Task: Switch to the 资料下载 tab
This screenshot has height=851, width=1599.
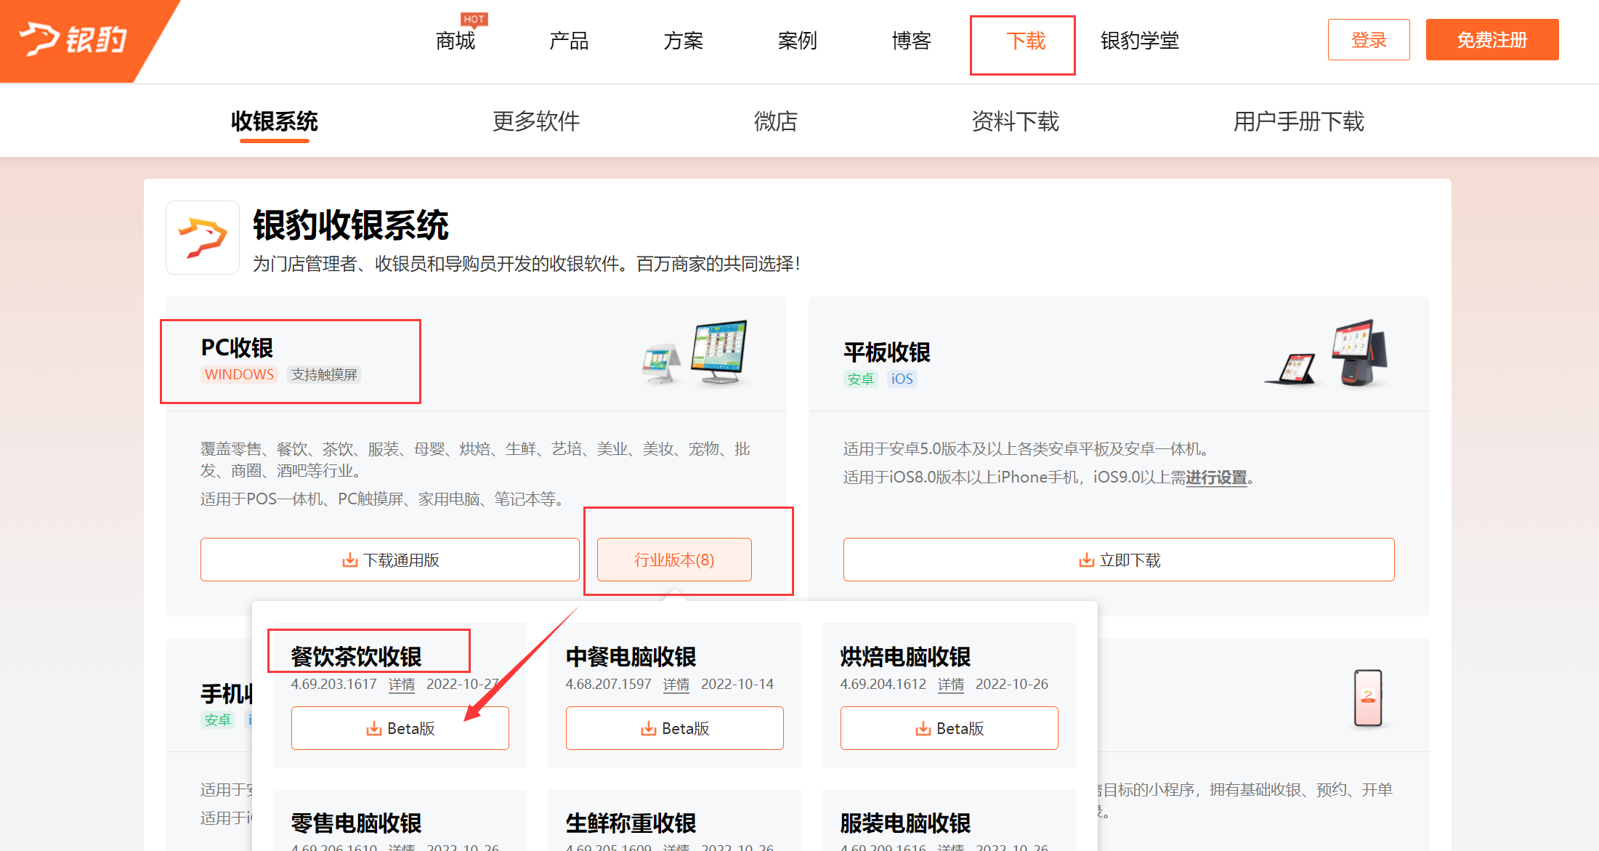Action: pyautogui.click(x=1016, y=121)
